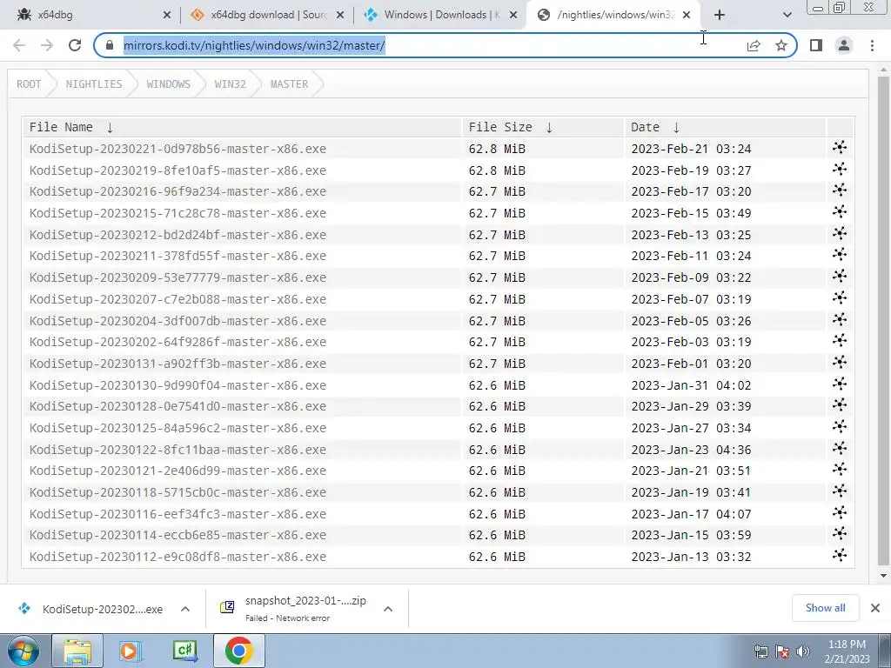Screen dimensions: 891x668
Task: Download KodiSetup-20230221-0d978b56-master-x86.exe
Action: (178, 149)
